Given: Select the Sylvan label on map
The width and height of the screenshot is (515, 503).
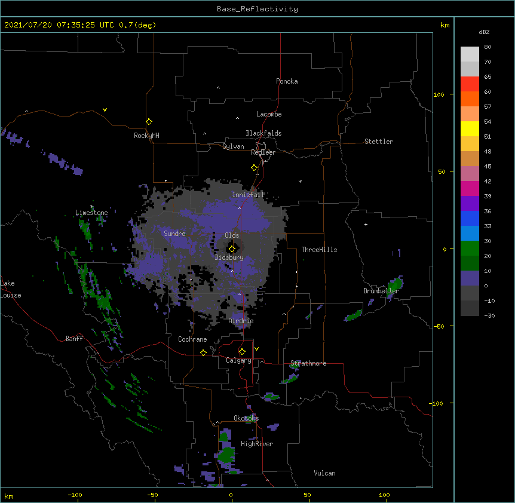Looking at the screenshot, I should click(x=233, y=146).
